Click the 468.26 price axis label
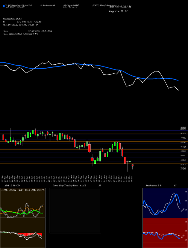This screenshot has width=188, height=248. pos(183,147)
